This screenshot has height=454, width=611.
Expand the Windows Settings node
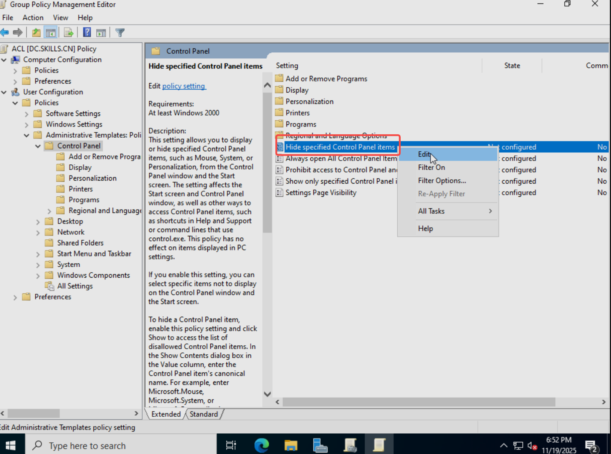[x=26, y=125]
